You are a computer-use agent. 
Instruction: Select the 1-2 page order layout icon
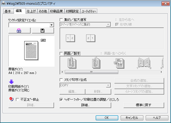tap(70, 38)
